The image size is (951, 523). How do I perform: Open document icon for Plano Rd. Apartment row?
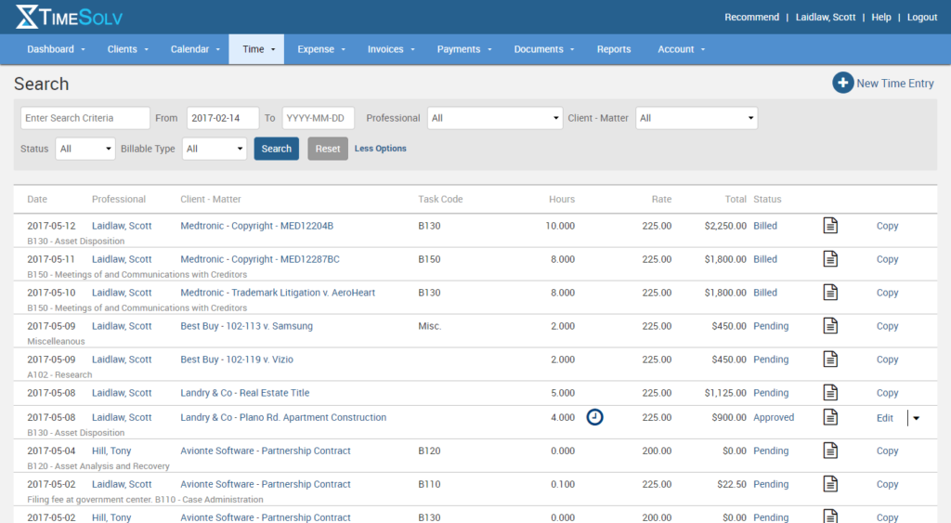tap(830, 417)
